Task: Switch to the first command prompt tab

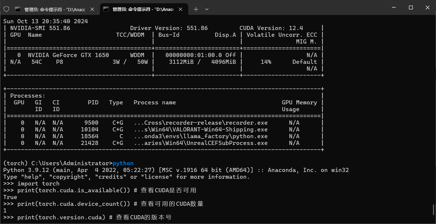Action: point(55,9)
